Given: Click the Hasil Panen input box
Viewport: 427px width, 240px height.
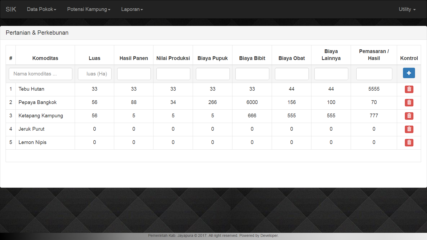Looking at the screenshot, I should point(134,74).
